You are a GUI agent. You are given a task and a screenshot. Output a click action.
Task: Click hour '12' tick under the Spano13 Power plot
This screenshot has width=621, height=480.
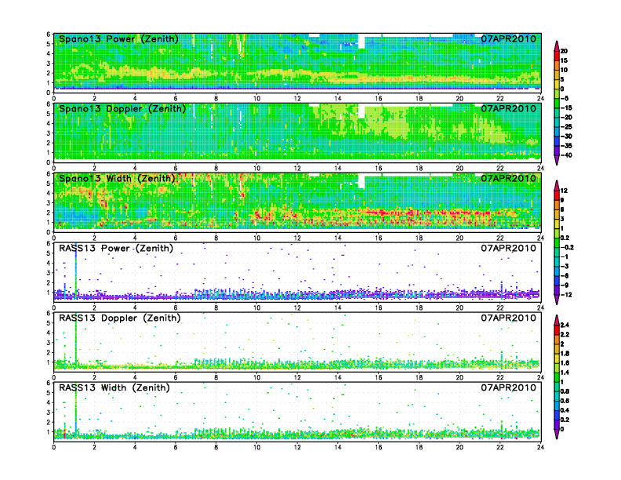(x=297, y=99)
